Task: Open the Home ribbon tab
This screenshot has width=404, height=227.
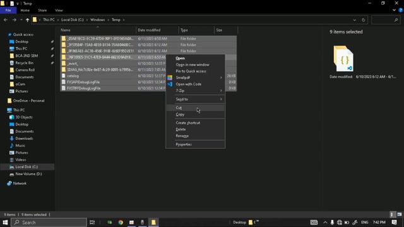Action: click(x=25, y=10)
